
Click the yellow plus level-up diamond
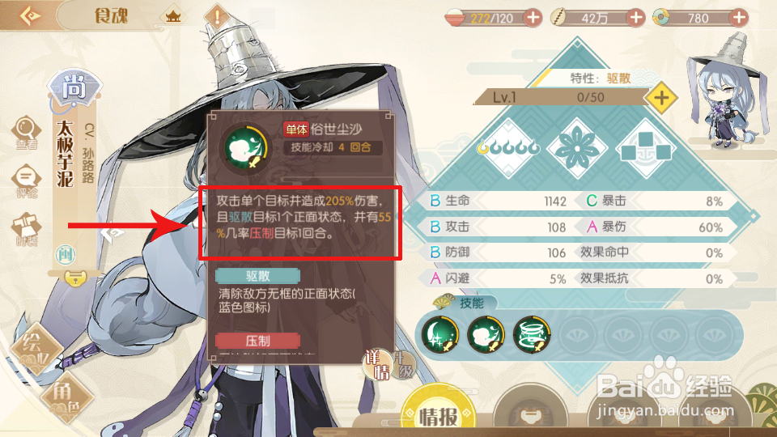[661, 98]
